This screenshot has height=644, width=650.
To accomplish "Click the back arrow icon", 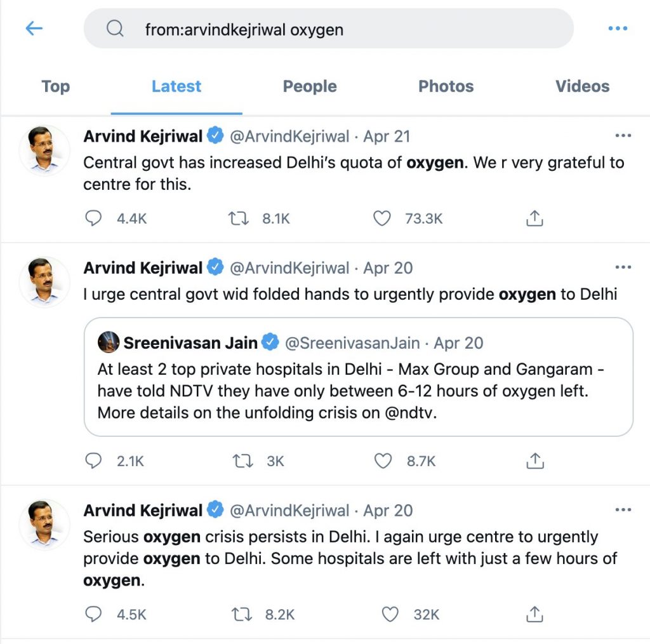I will (34, 29).
